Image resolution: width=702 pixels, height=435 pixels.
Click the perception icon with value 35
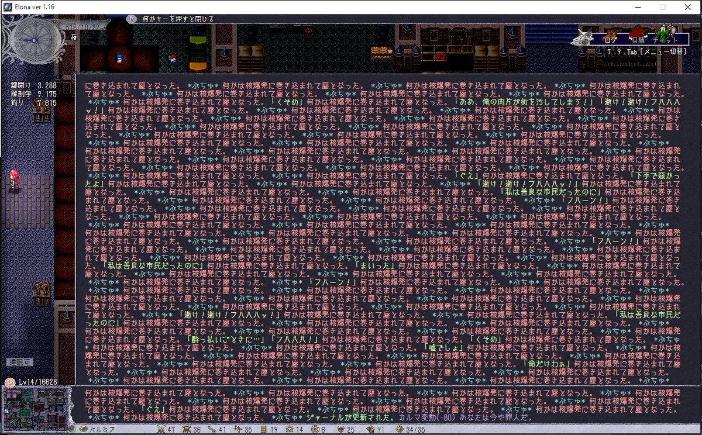pos(238,430)
